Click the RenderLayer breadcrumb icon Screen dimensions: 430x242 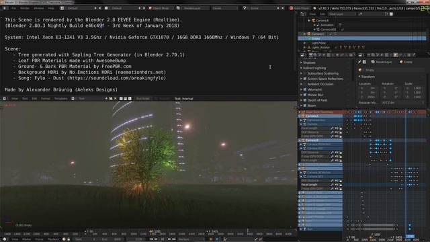click(x=373, y=62)
